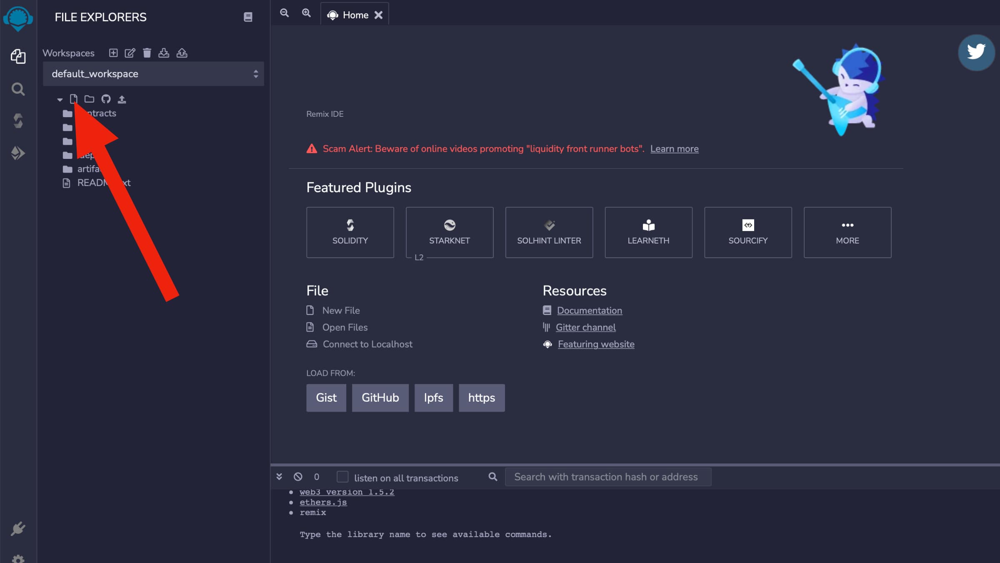
Task: Toggle the terminal panel with double chevron
Action: pos(279,477)
